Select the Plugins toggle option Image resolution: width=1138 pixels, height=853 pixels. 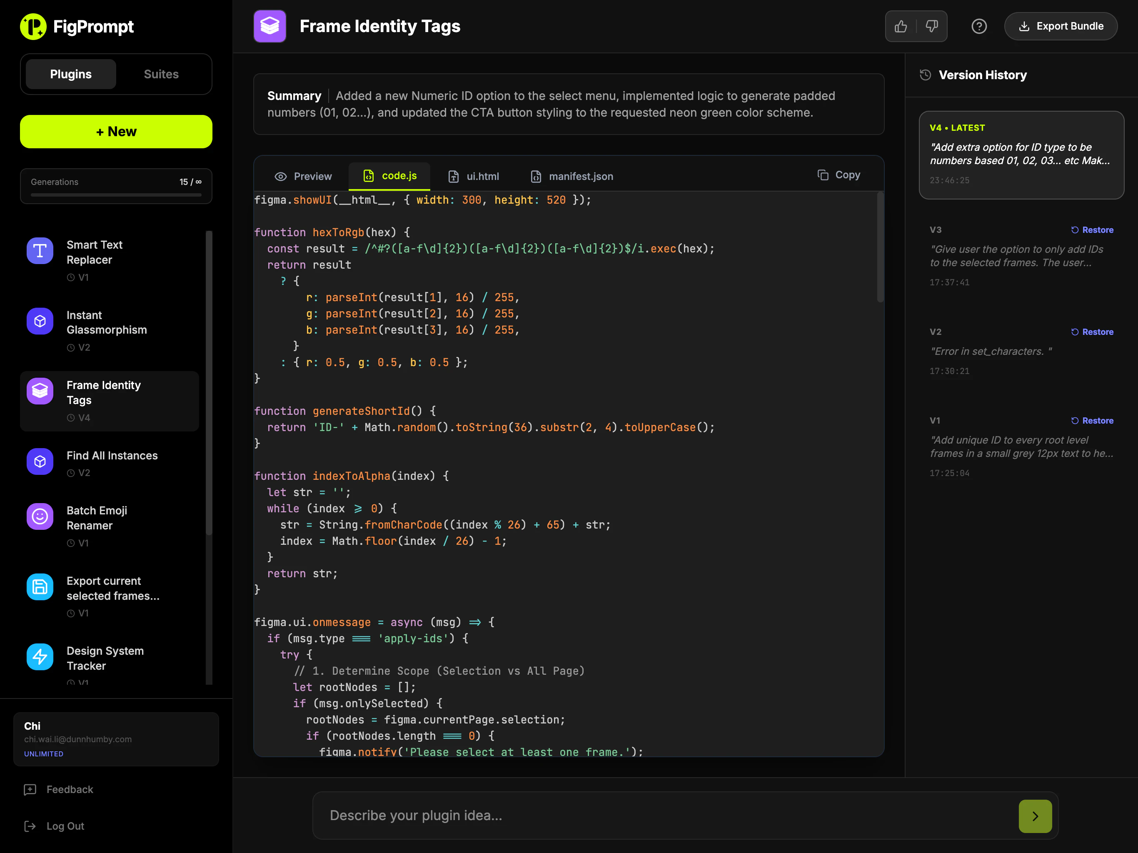coord(71,74)
